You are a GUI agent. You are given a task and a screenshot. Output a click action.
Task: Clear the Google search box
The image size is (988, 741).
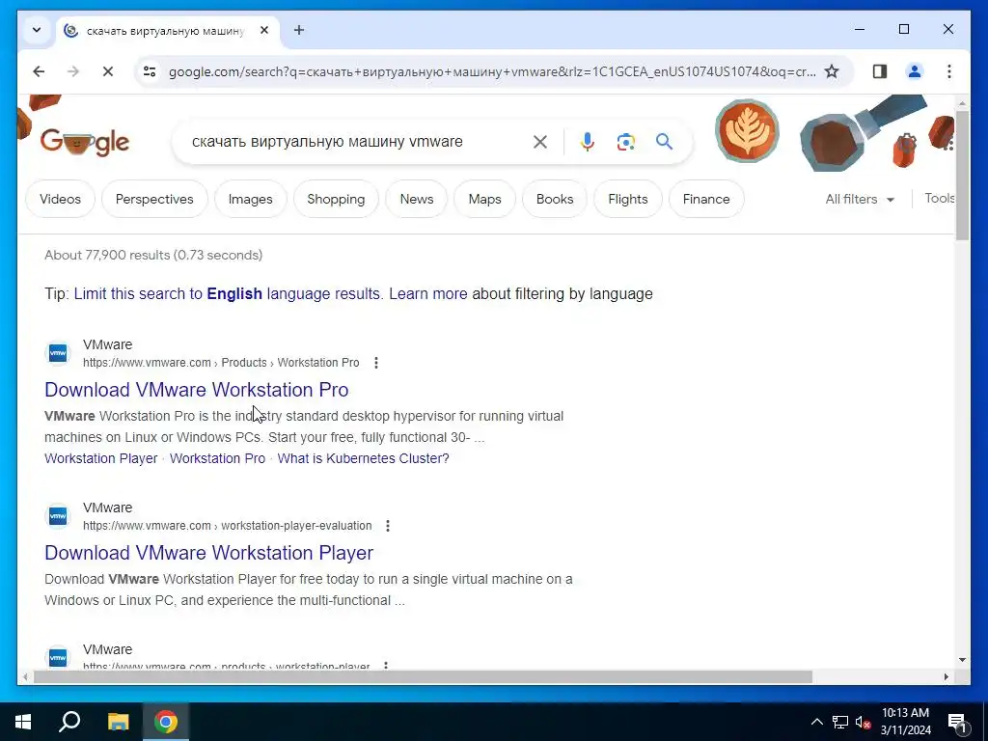[x=540, y=142]
